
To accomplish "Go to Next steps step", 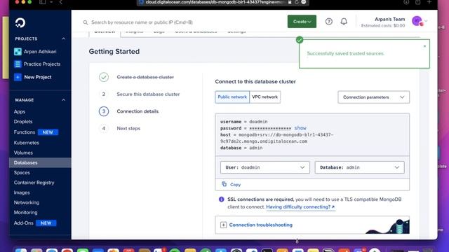I will 128,128.
